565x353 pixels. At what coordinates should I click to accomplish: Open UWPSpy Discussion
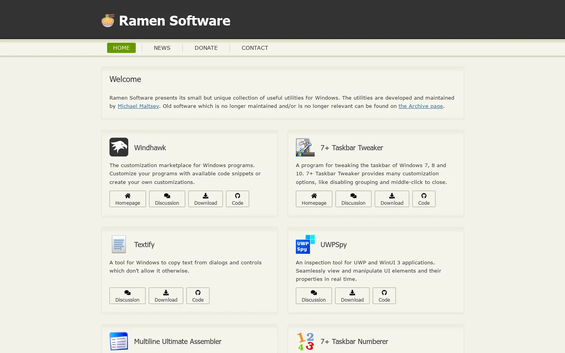click(x=314, y=296)
